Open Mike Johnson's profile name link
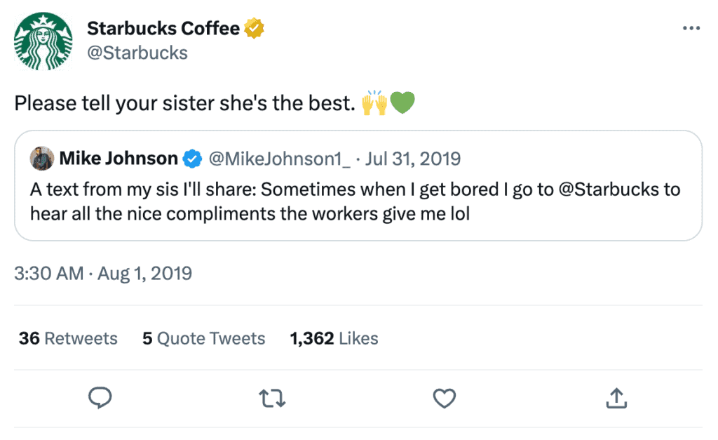The image size is (718, 440). pyautogui.click(x=118, y=159)
